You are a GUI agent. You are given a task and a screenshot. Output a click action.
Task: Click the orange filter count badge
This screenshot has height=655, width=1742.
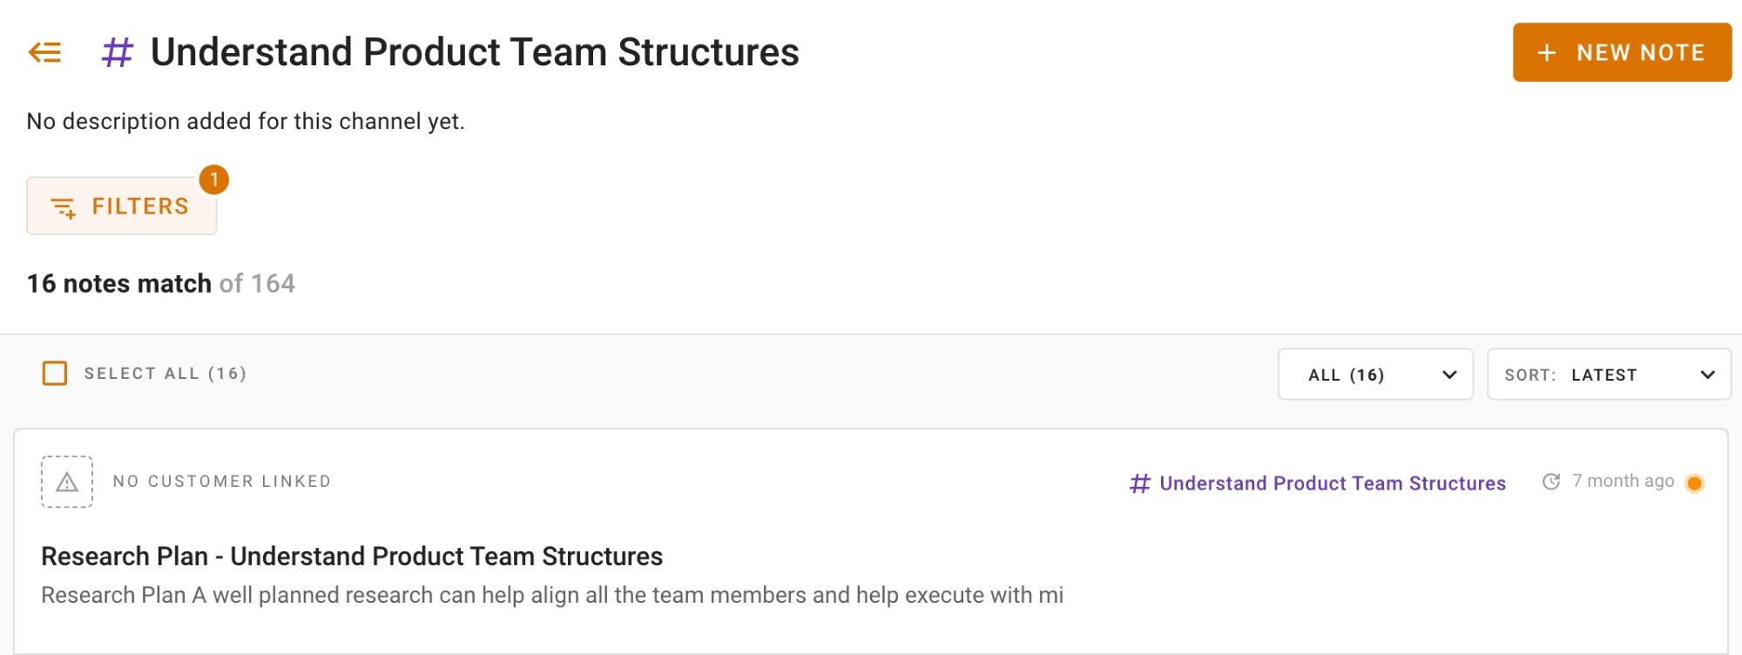pyautogui.click(x=213, y=179)
